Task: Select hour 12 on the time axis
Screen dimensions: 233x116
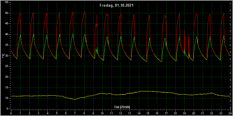Action: tap(121, 113)
